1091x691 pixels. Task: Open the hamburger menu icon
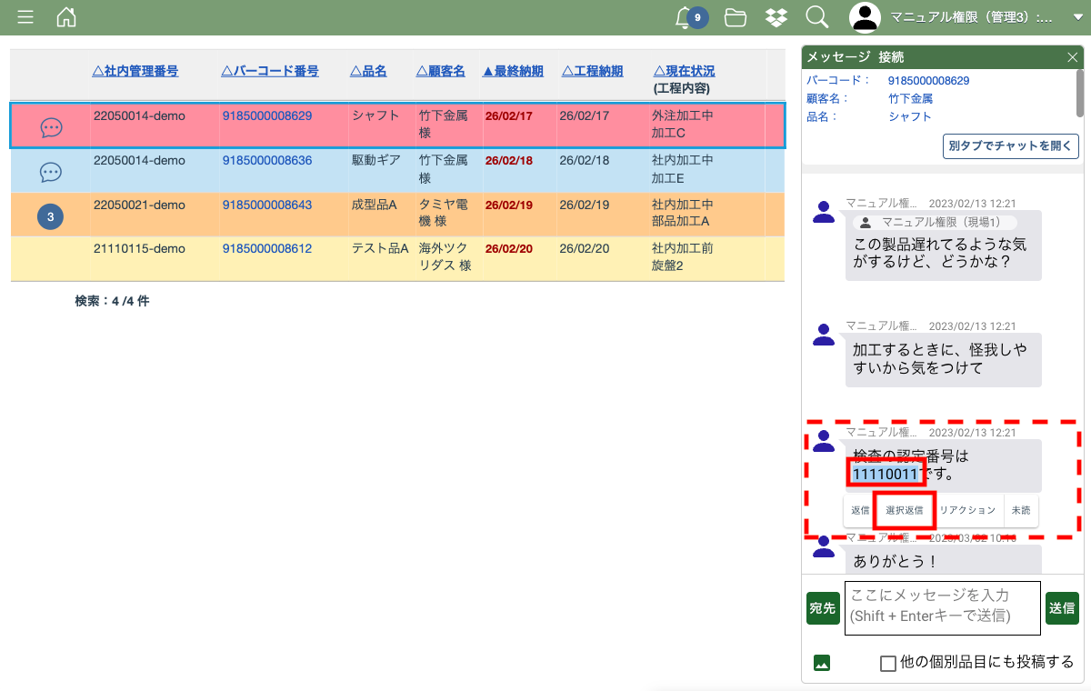click(25, 17)
